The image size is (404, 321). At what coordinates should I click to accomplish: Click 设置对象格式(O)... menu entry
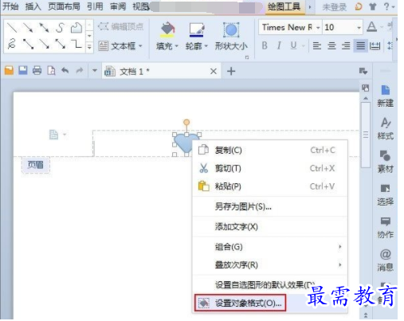point(270,303)
